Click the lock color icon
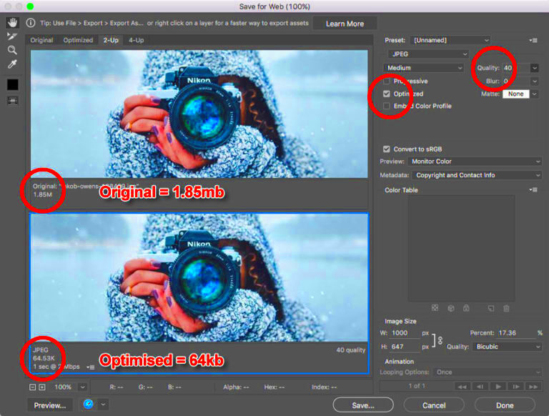The height and width of the screenshot is (416, 549). pos(466,308)
